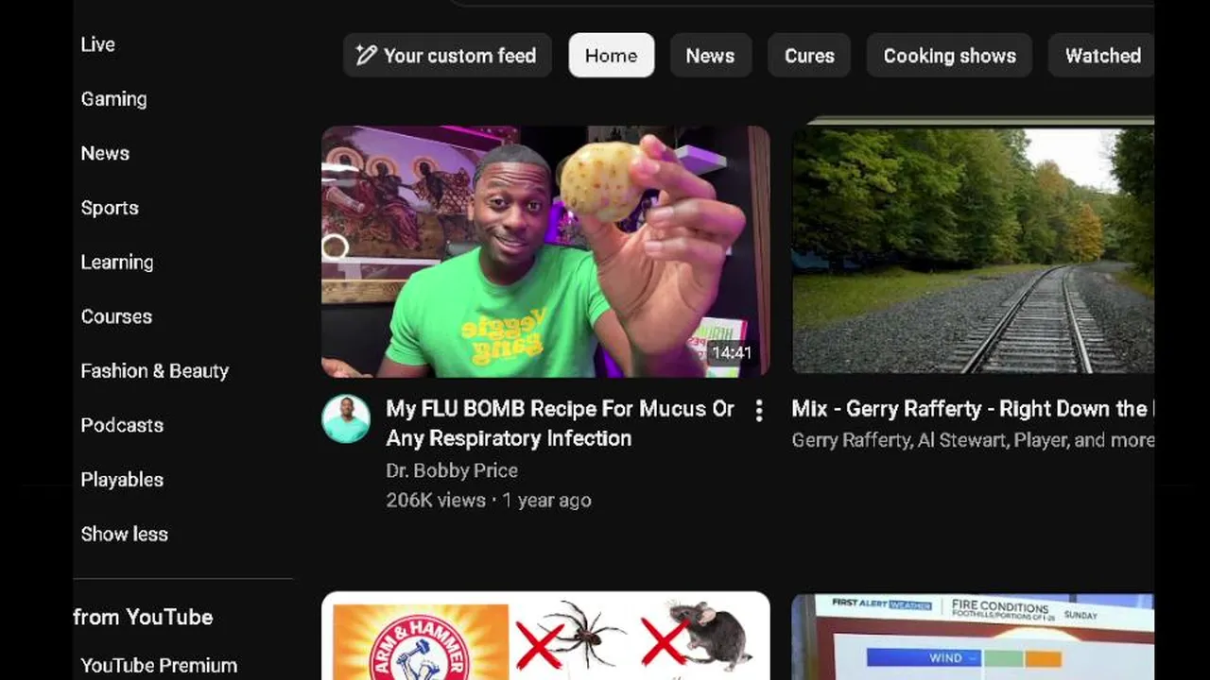Open Fashion & Beauty in the sidebar
Viewport: 1210px width, 680px height.
pos(155,371)
